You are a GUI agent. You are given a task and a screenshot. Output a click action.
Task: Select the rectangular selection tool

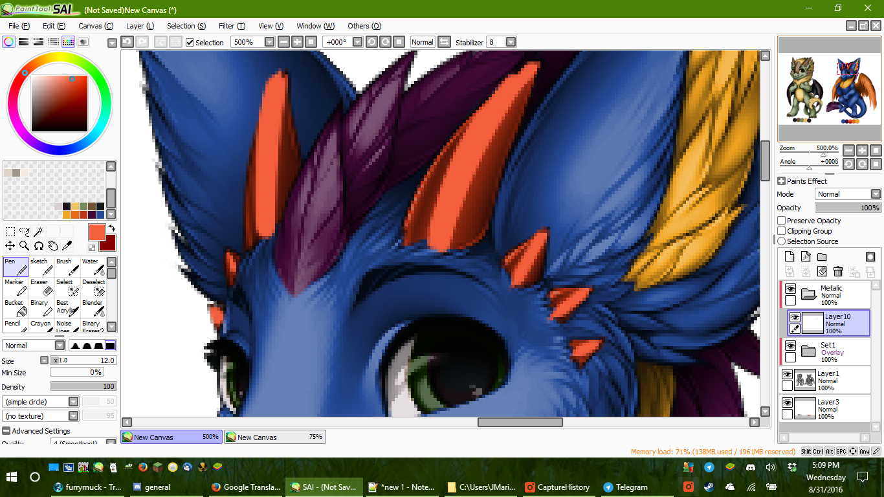pos(10,231)
